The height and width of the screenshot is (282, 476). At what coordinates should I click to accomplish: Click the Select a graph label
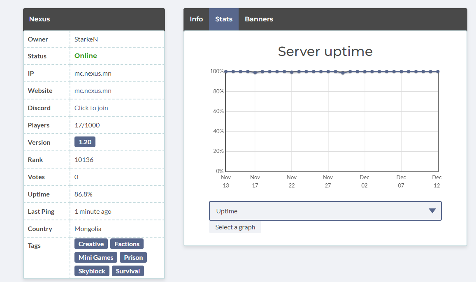coord(235,227)
